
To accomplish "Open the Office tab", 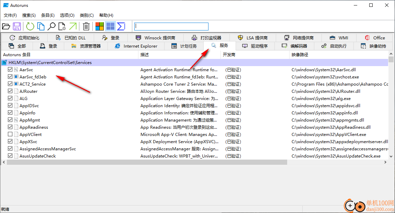I will click(x=375, y=38).
